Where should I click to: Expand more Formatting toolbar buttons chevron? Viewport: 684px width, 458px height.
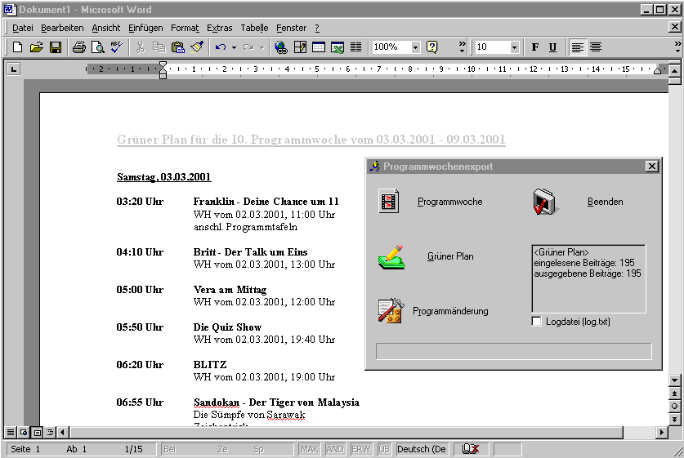pos(677,47)
